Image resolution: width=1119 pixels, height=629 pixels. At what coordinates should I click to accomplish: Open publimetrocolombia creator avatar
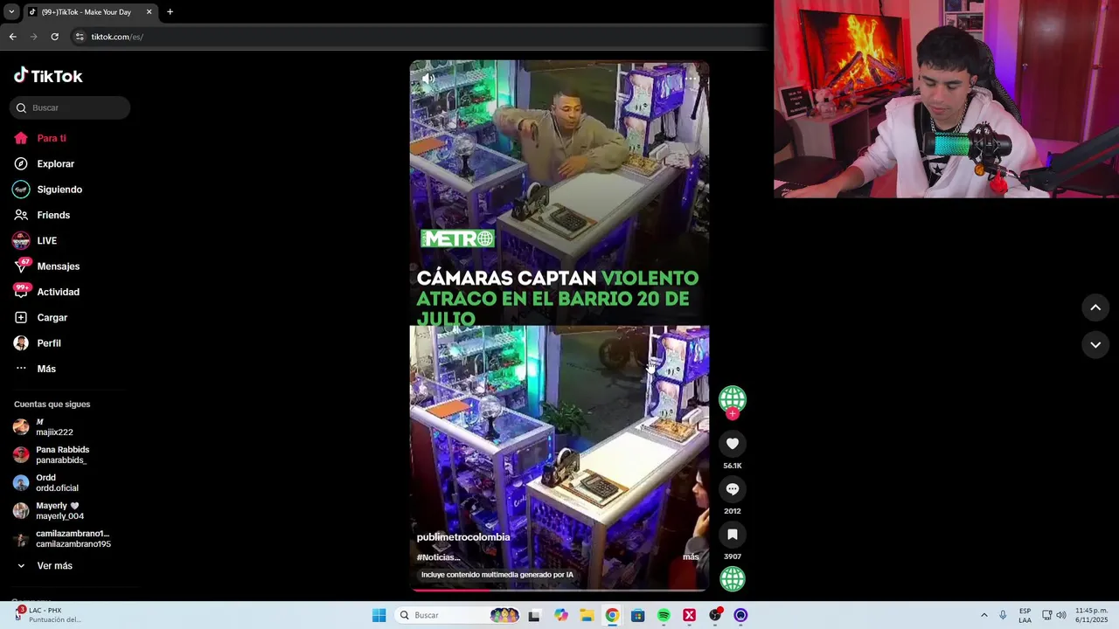733,398
